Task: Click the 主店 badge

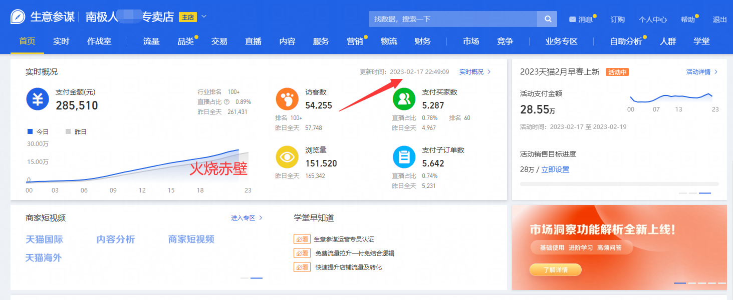Action: pos(187,17)
